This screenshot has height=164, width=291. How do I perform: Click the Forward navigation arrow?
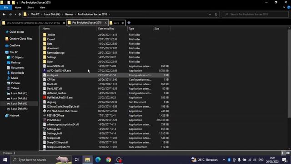[10, 14]
